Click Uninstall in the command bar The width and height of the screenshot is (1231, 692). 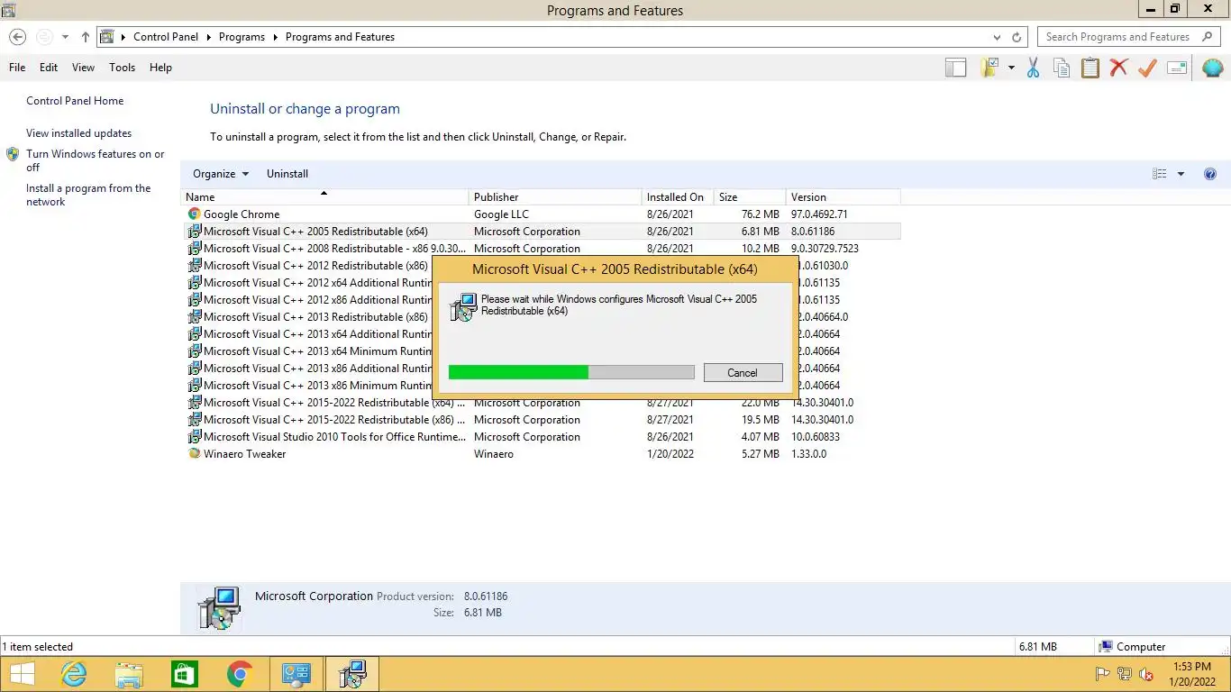coord(287,174)
